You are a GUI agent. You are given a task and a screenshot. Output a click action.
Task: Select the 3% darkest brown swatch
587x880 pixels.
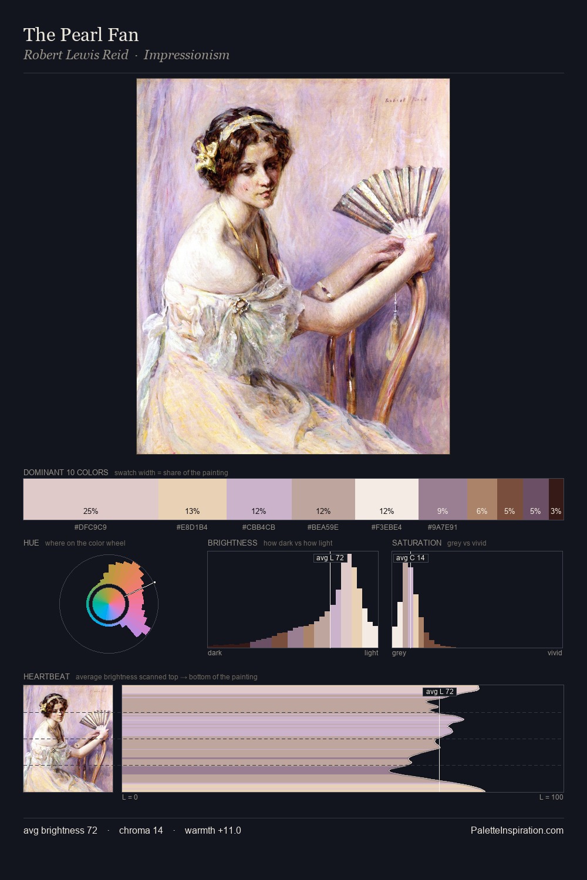[x=556, y=499]
